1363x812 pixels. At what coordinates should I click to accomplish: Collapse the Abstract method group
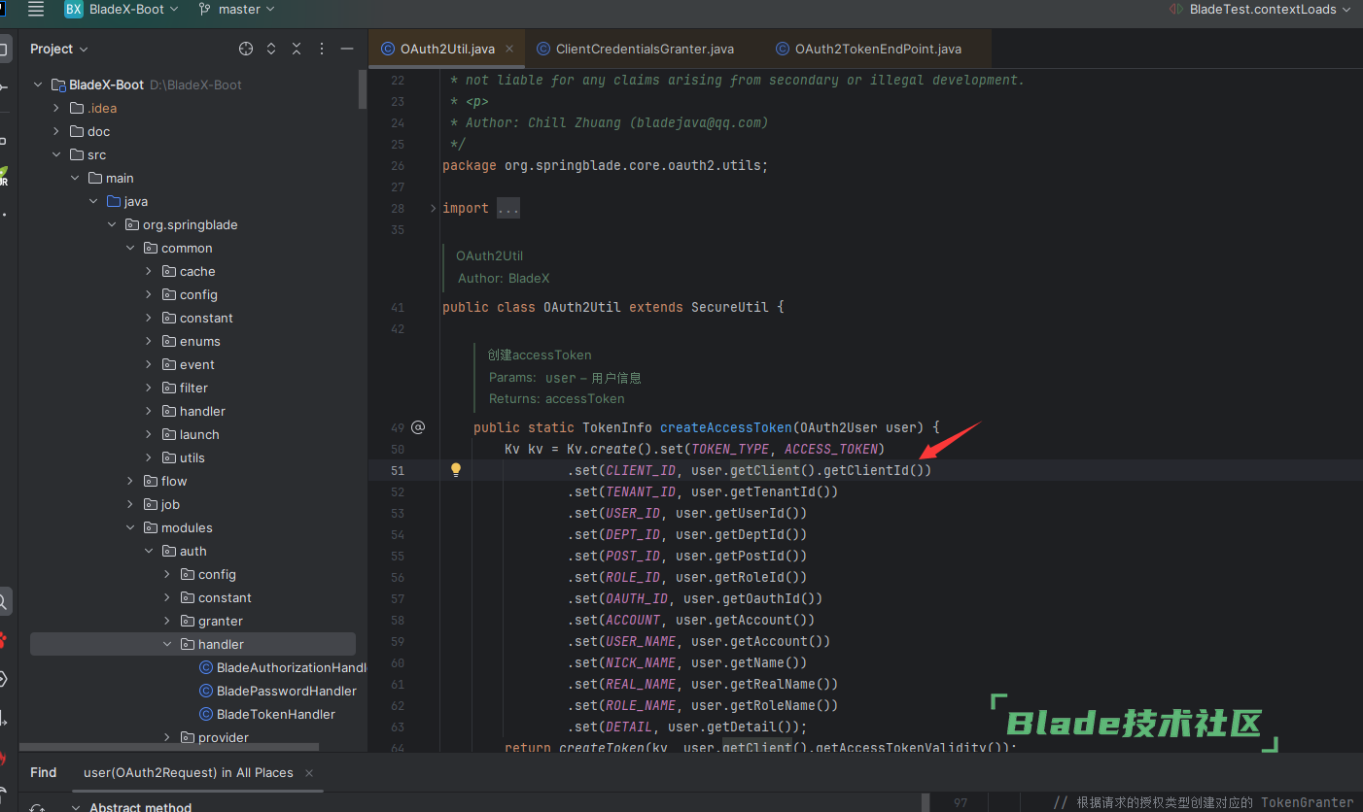click(76, 806)
